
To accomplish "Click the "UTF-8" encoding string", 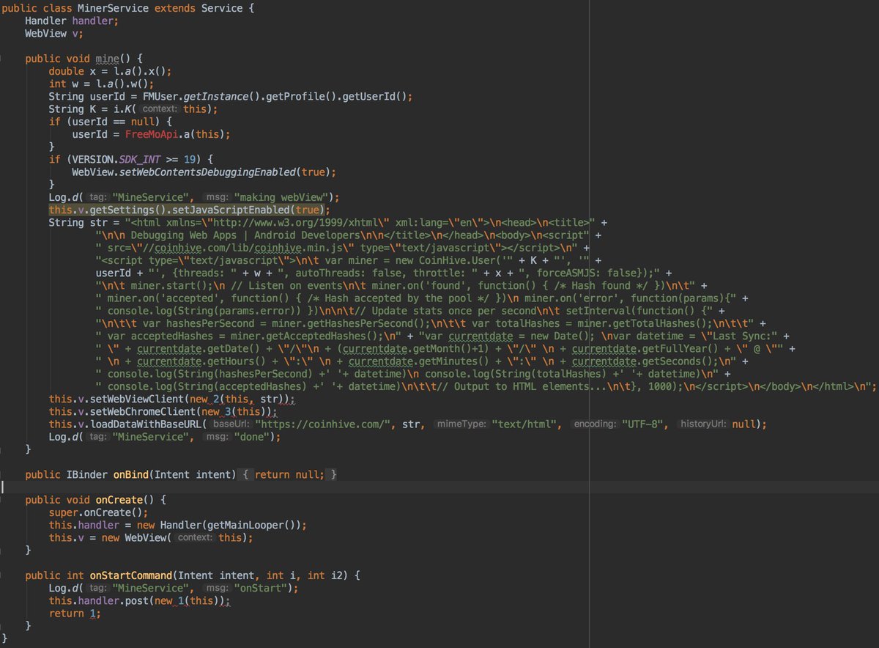I will click(642, 424).
